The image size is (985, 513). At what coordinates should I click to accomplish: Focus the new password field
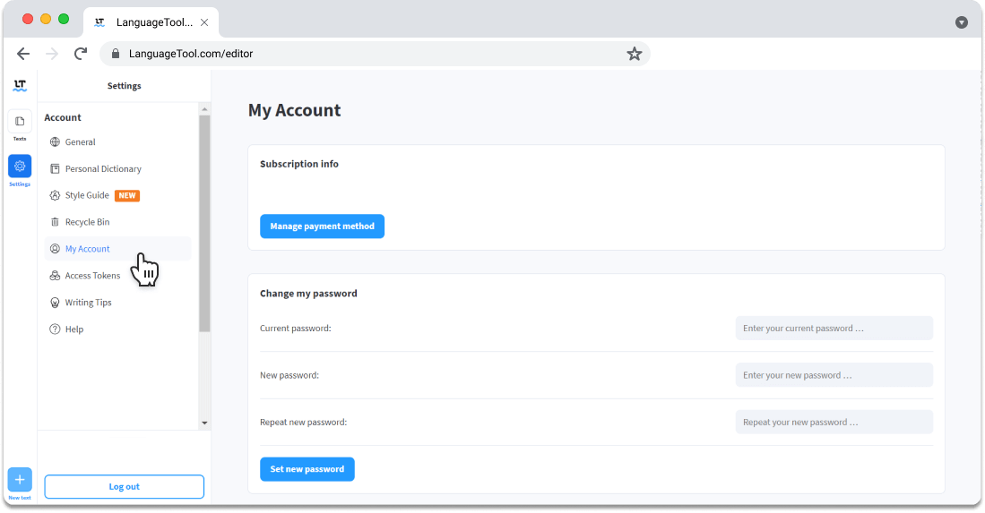click(x=834, y=375)
